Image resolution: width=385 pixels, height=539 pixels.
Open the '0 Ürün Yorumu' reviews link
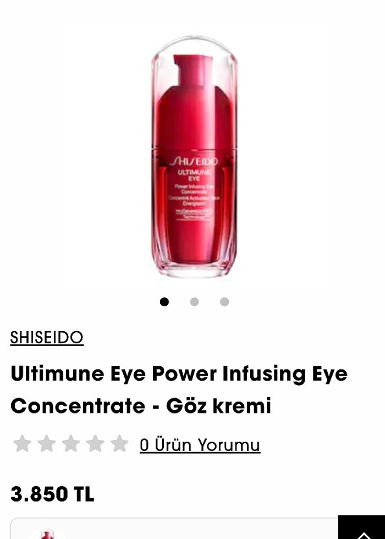tap(200, 445)
